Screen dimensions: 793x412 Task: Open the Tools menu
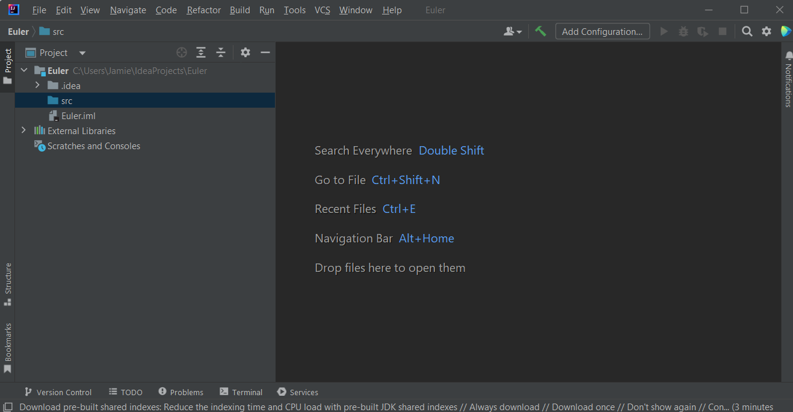(295, 10)
